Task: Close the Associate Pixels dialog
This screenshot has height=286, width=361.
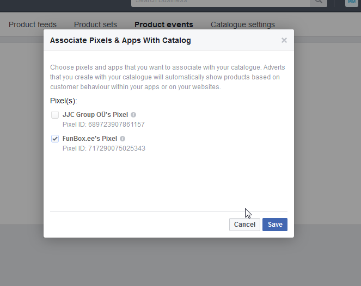Action: click(284, 40)
